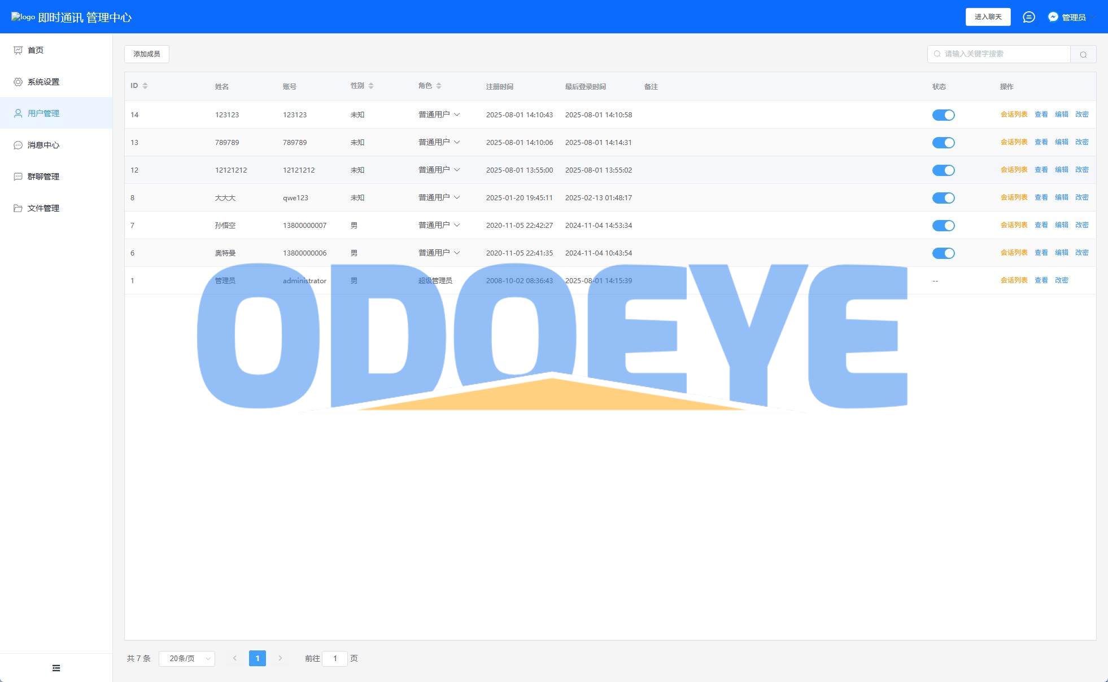Disable status switch for 孙悟空
The image size is (1108, 682).
click(x=943, y=226)
